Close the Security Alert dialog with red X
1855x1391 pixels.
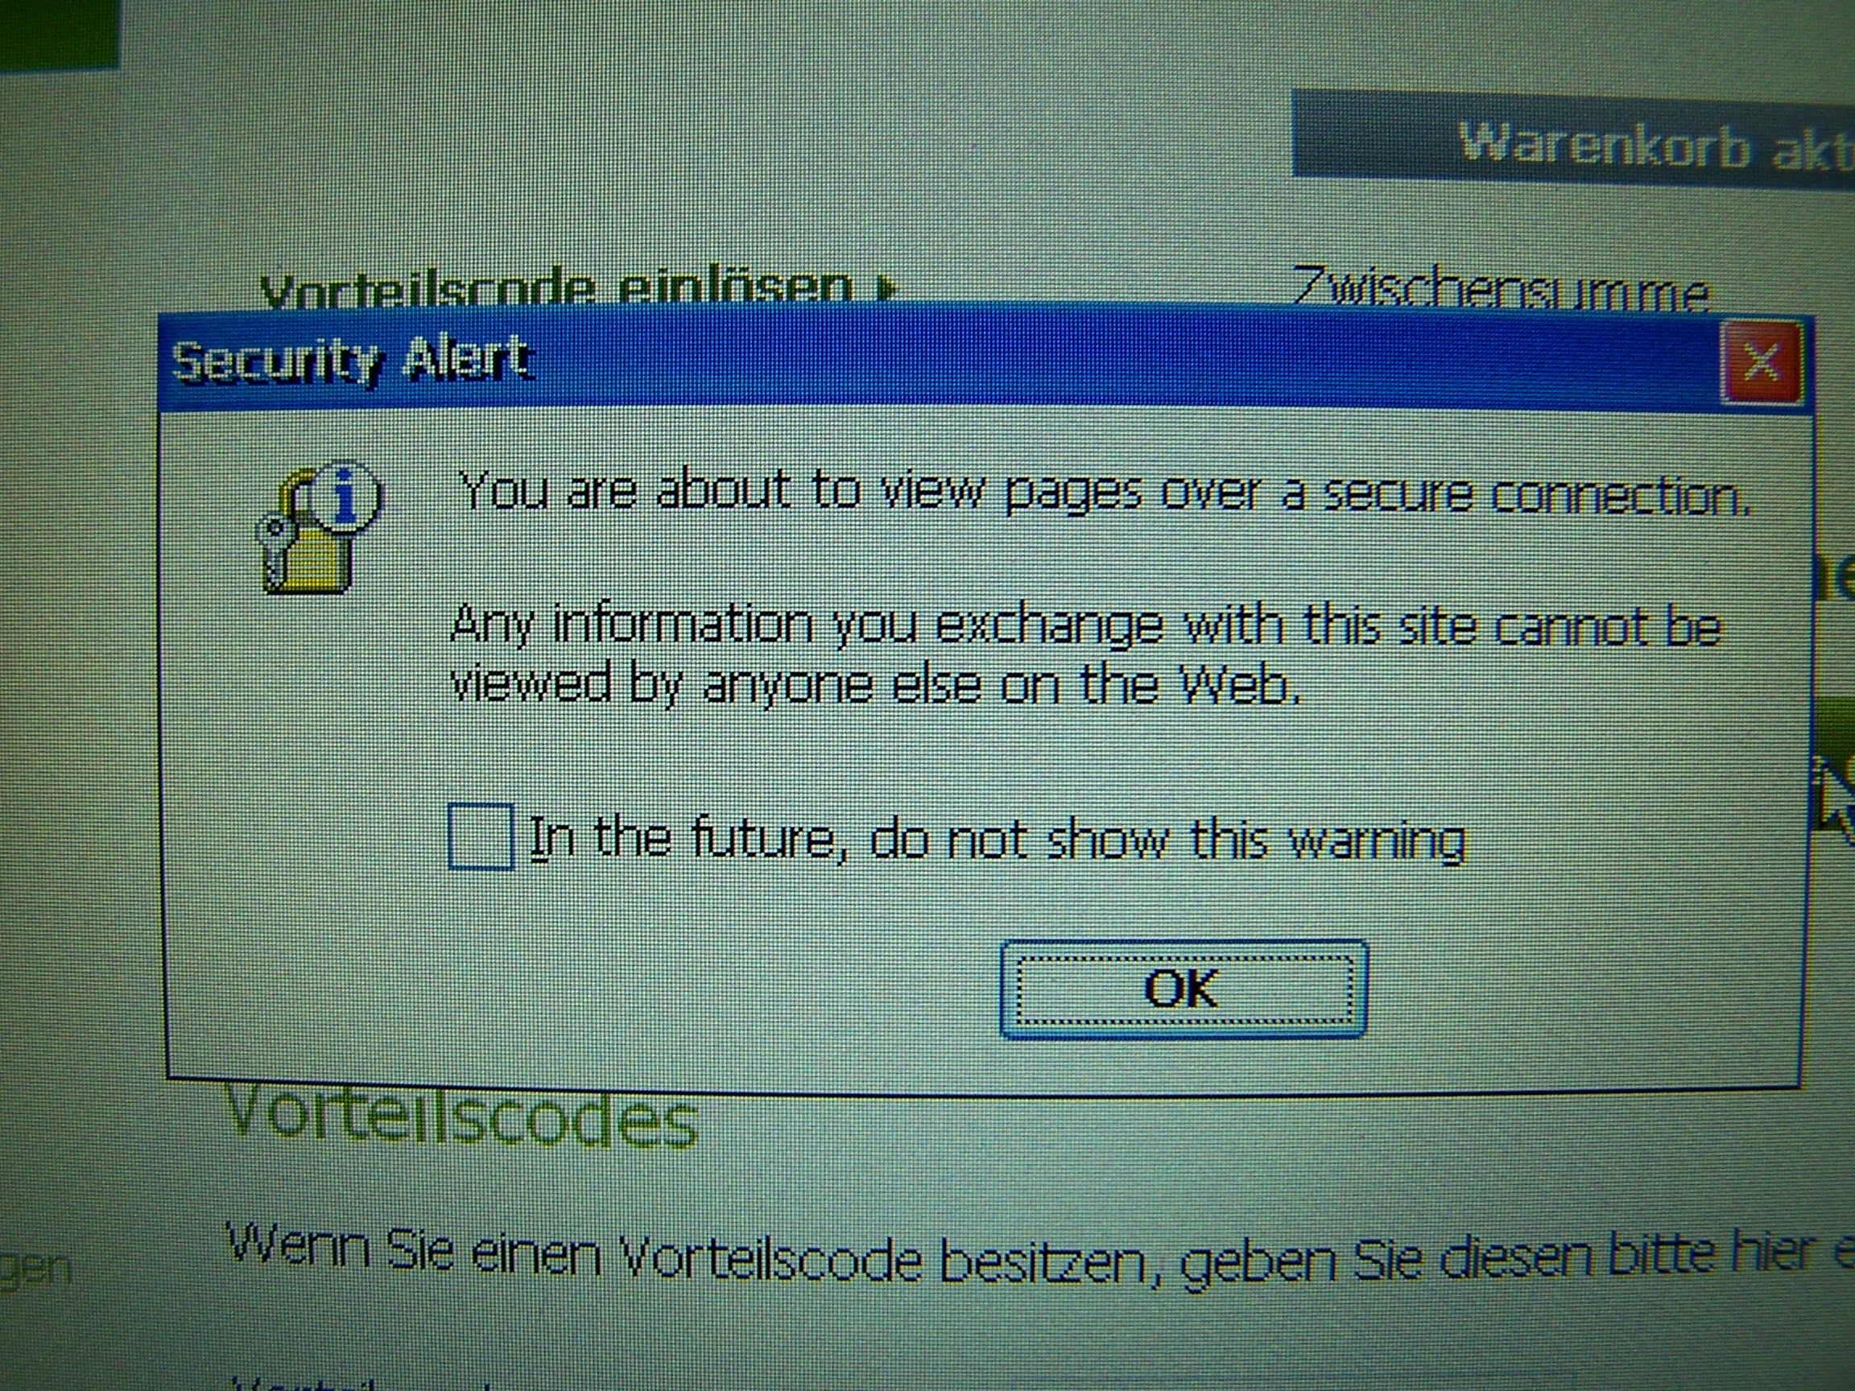1760,364
